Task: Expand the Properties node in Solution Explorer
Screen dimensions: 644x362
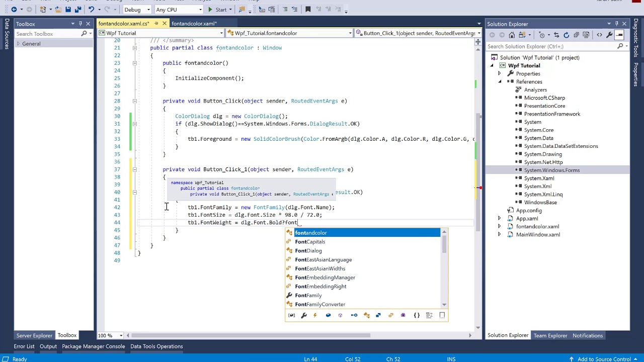Action: point(499,73)
